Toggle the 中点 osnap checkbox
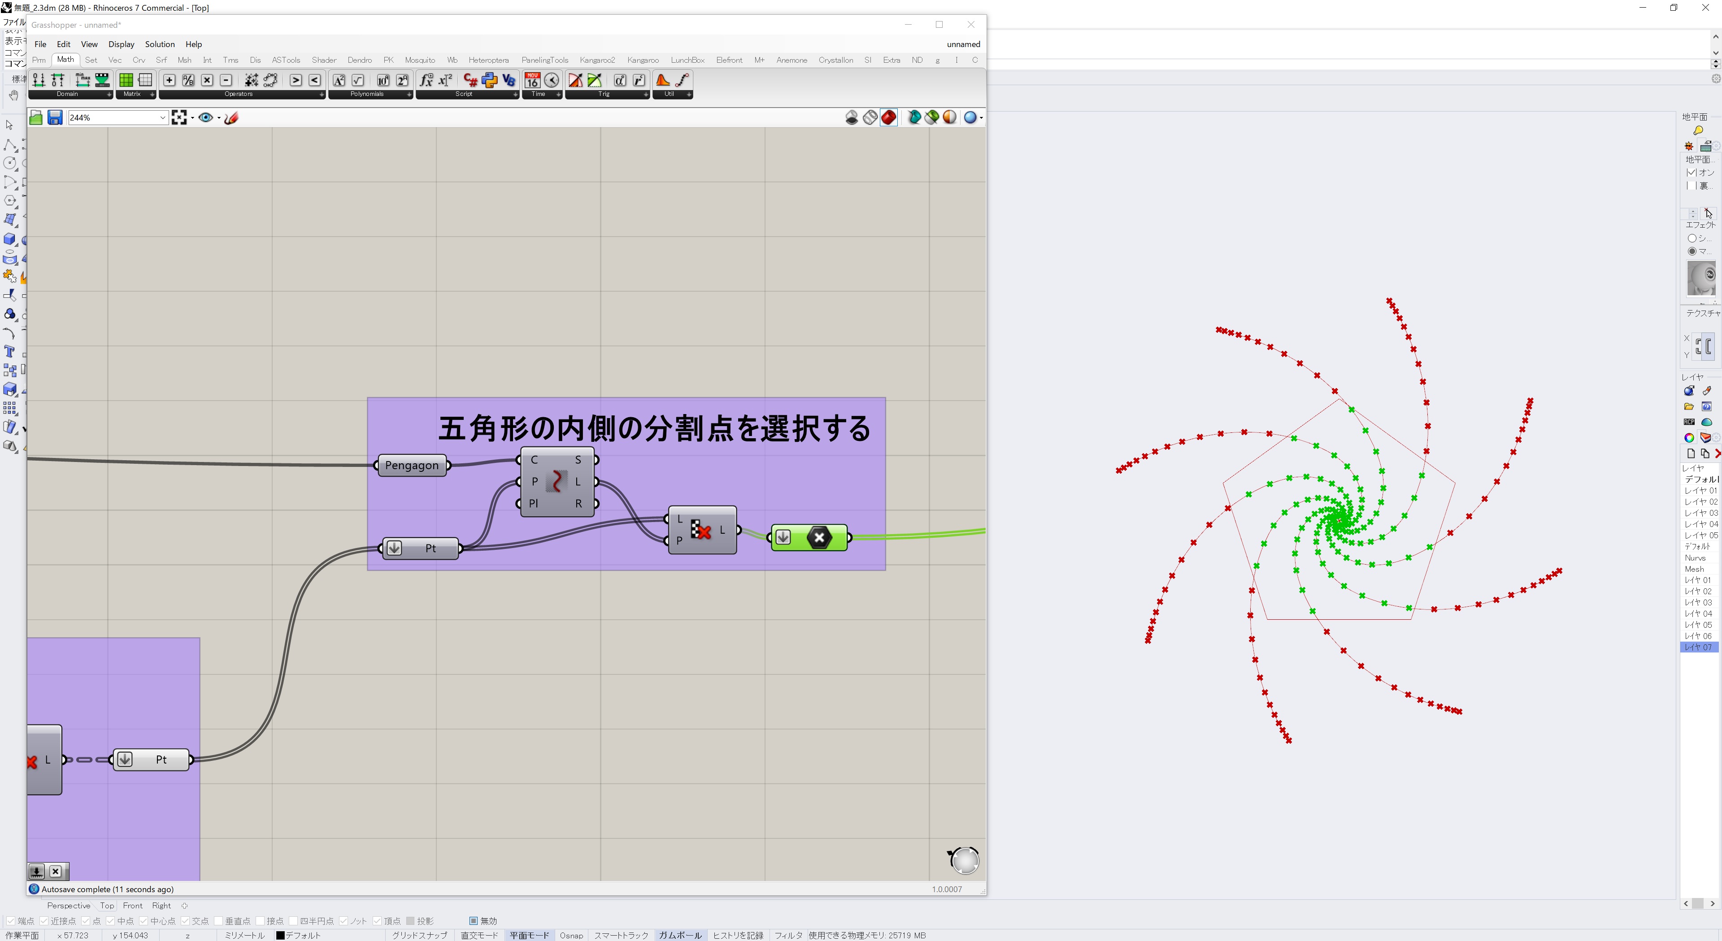 pyautogui.click(x=110, y=921)
